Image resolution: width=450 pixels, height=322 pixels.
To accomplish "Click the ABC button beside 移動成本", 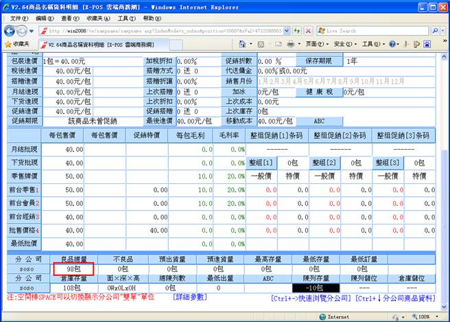I will [x=318, y=120].
